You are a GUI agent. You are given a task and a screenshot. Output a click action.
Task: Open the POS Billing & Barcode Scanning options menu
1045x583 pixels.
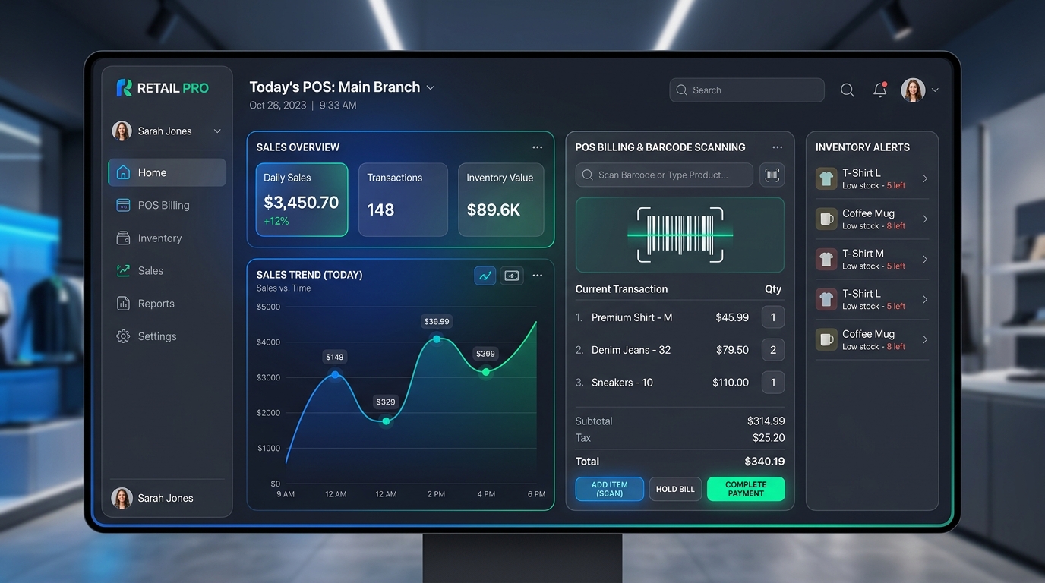pos(777,147)
